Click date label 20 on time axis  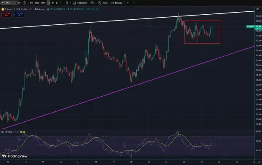(131, 162)
